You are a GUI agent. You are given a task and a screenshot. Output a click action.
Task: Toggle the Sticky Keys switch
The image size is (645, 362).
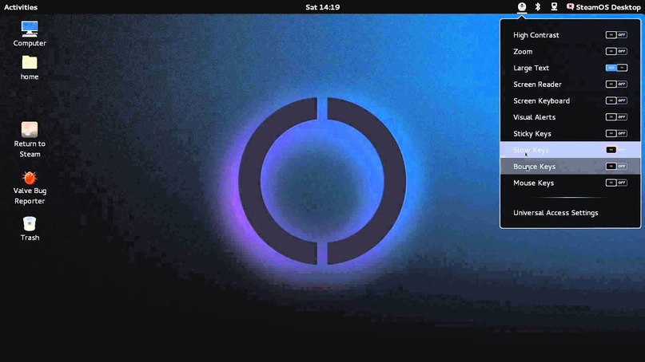pyautogui.click(x=616, y=133)
